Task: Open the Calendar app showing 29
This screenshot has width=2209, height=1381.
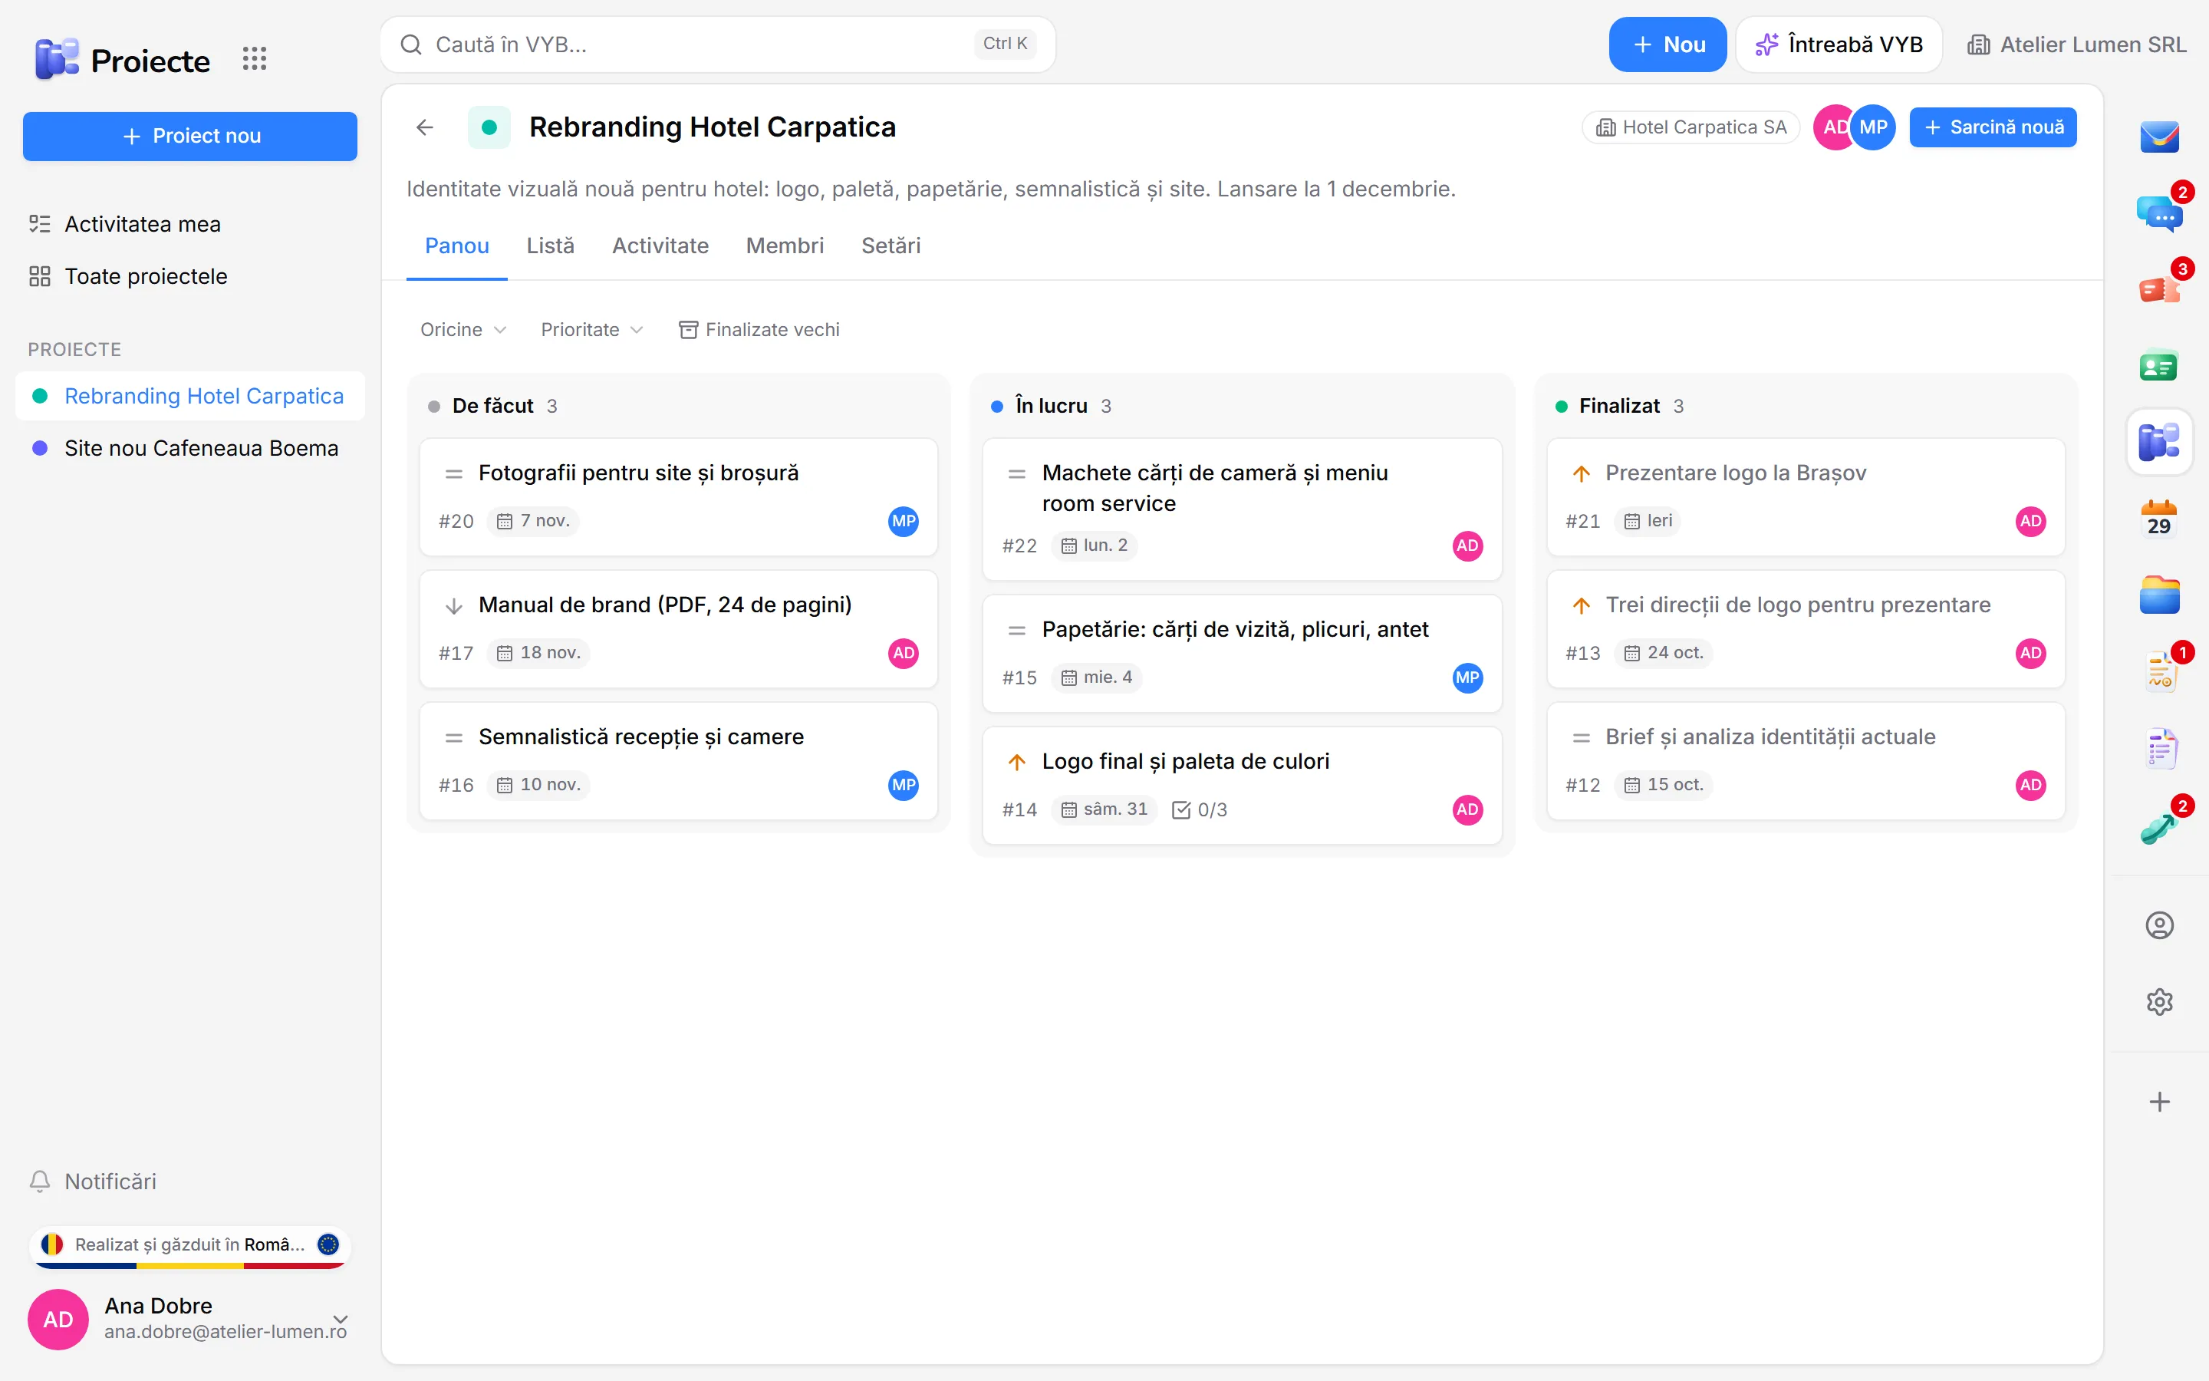Action: coord(2159,519)
